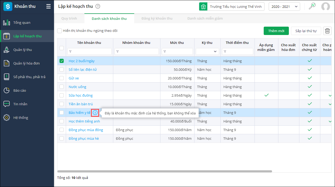335x187 pixels.
Task: Click Mức thu filter input field
Action: (x=177, y=51)
